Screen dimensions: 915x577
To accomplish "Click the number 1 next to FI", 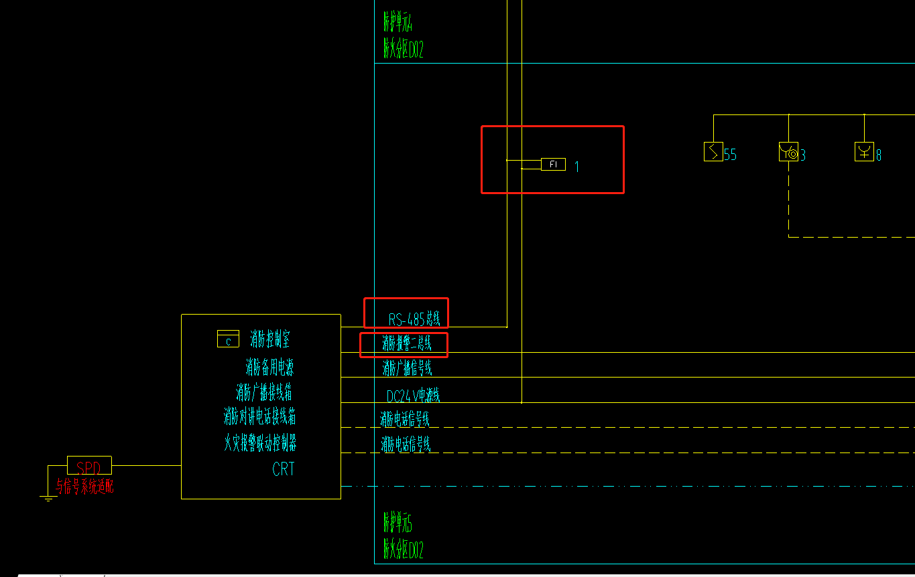I will click(x=576, y=166).
